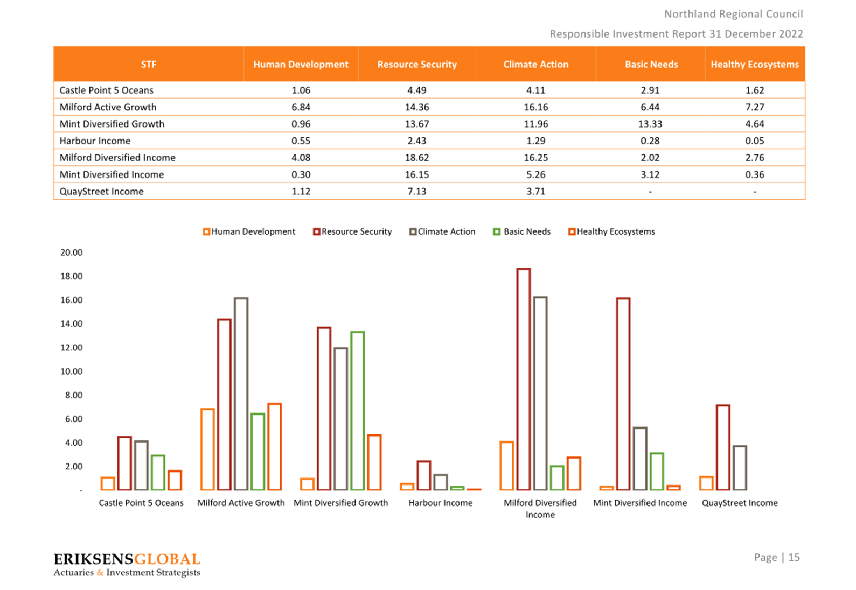Click the Northland Regional Council heading
The height and width of the screenshot is (590, 856).
point(733,15)
